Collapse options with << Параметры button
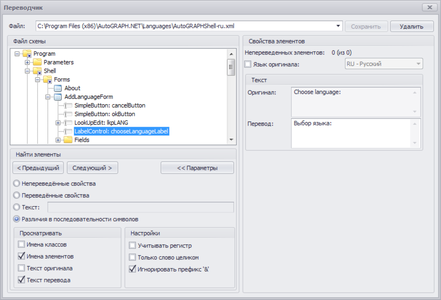This screenshot has height=300, width=441. click(197, 168)
